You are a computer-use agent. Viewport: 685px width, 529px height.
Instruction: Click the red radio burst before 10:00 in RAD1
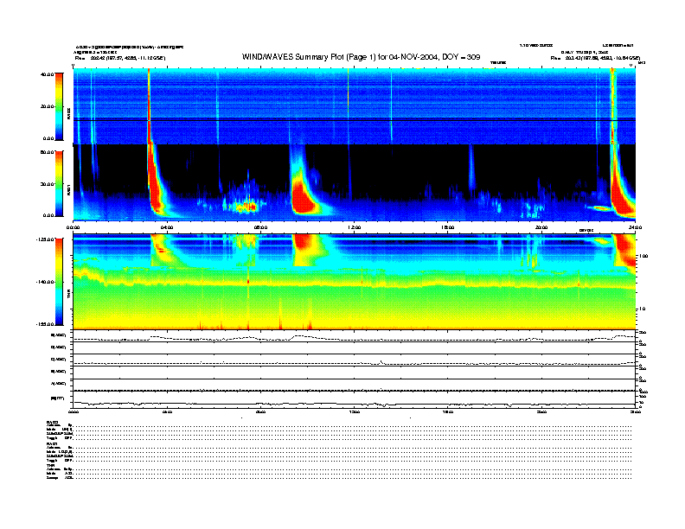304,194
